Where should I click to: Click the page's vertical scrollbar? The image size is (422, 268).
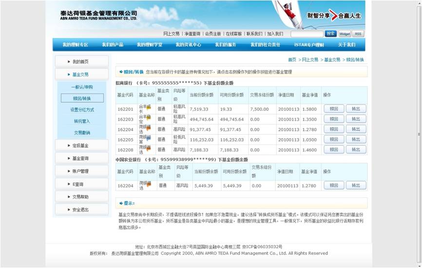coord(419,134)
